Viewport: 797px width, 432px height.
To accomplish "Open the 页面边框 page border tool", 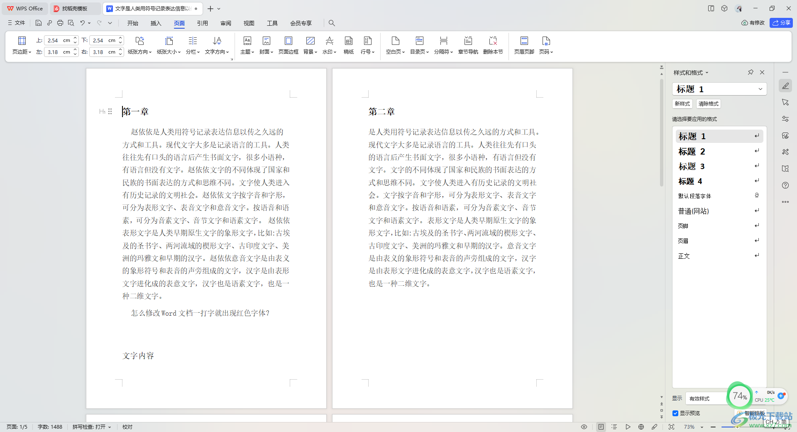I will 288,45.
